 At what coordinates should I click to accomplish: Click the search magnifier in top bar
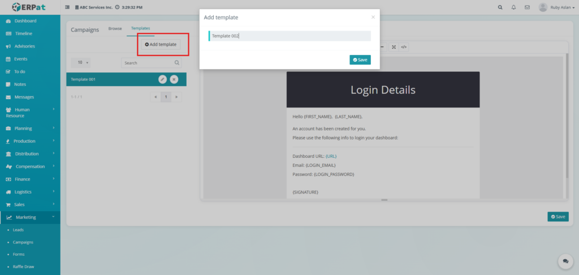(x=500, y=7)
